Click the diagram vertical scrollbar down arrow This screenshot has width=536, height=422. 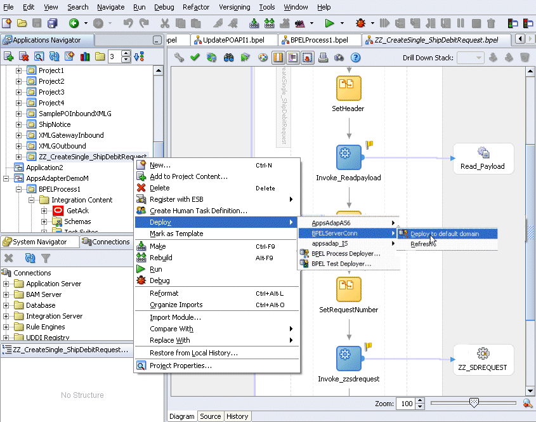click(530, 390)
